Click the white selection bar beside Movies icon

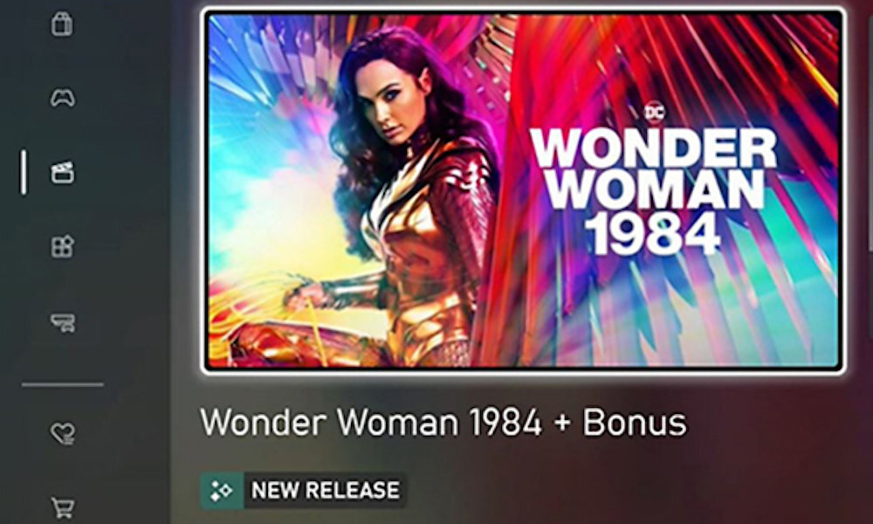[23, 172]
